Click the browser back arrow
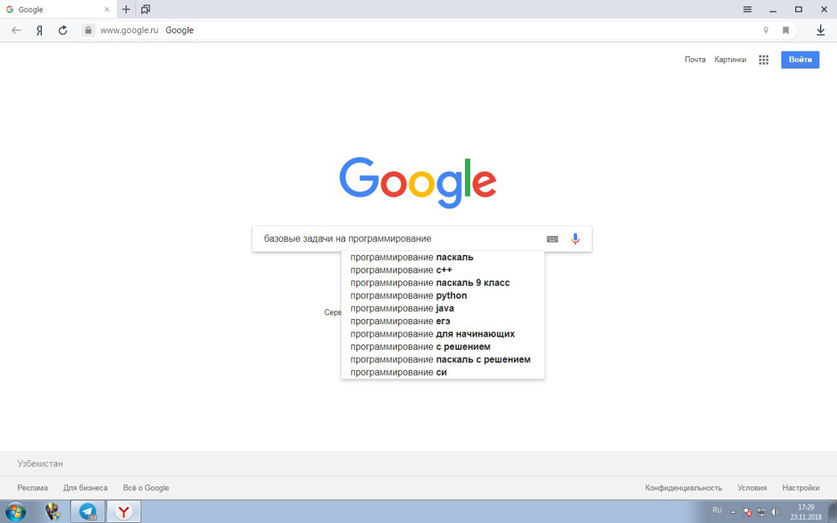Screen dimensions: 837x523 (x=16, y=30)
